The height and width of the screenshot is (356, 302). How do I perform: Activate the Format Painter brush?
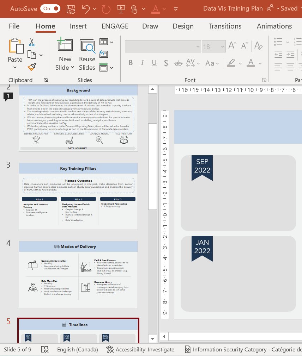tap(32, 67)
